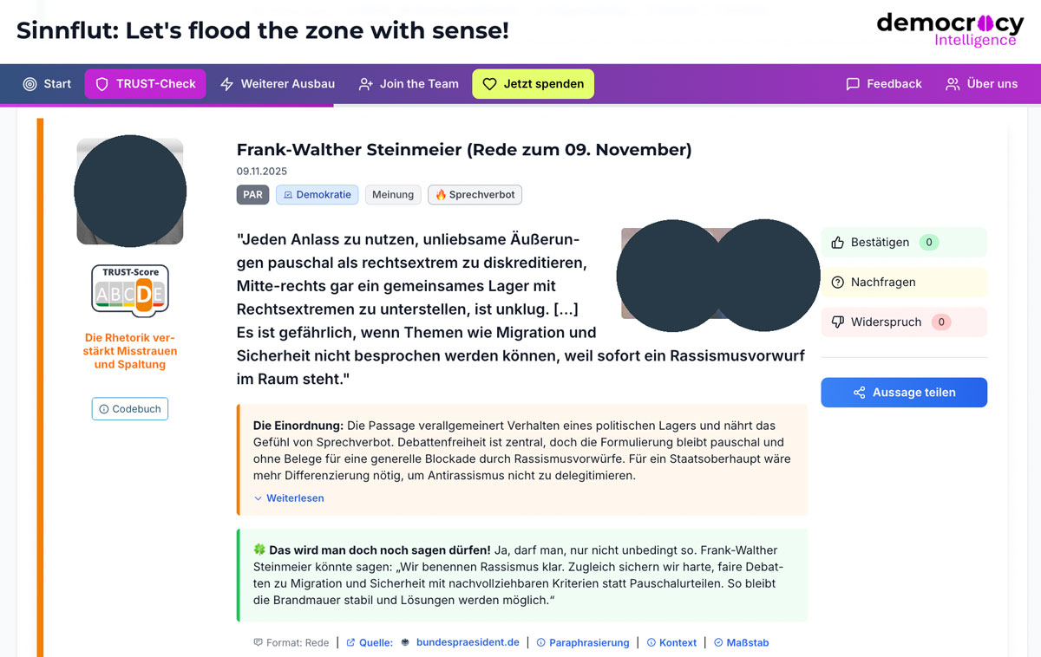
Task: Open the Über uns page
Action: 982,84
